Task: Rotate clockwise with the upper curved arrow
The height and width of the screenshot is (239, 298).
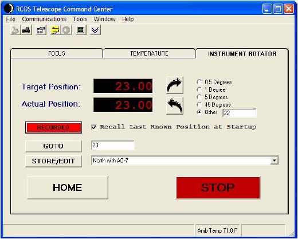Action: 175,85
